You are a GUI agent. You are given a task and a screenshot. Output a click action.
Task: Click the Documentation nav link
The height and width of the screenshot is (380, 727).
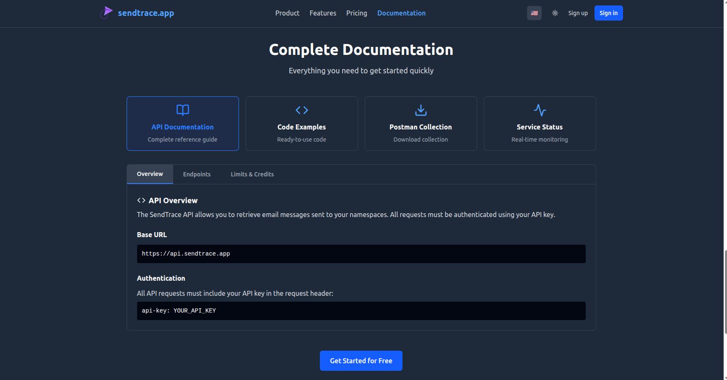pyautogui.click(x=401, y=13)
